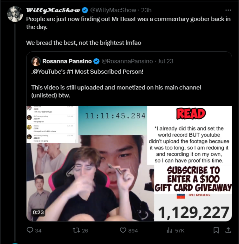Open the @RosannaPansino handle link
The height and width of the screenshot is (244, 239).
(x=127, y=61)
